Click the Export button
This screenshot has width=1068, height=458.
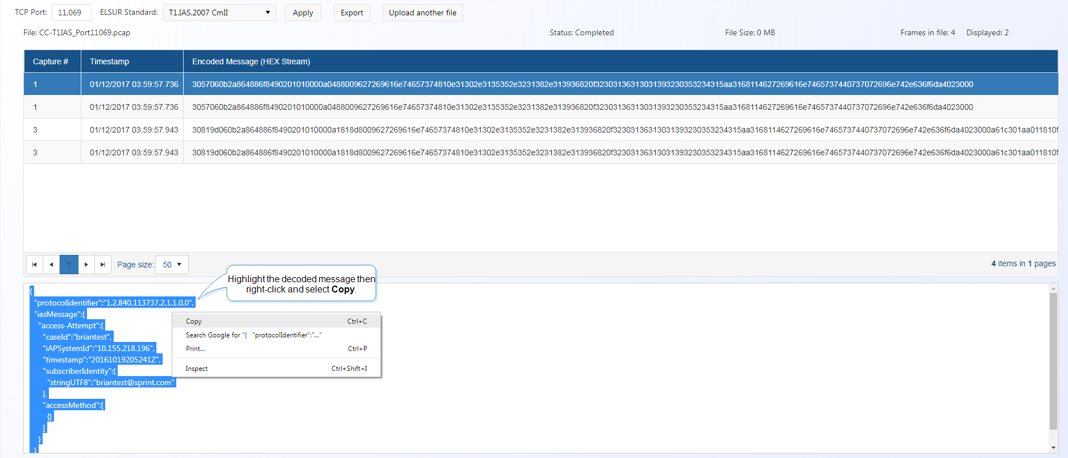351,13
